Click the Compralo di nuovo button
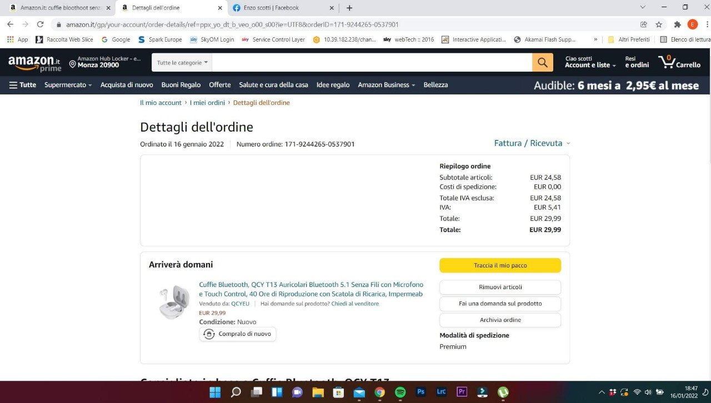This screenshot has height=403, width=711. point(238,334)
